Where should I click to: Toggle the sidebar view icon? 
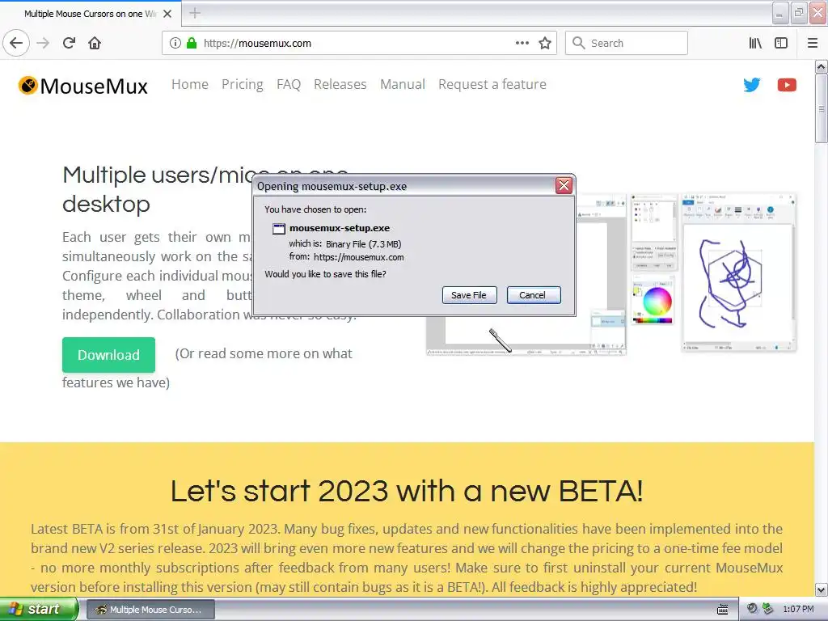point(781,43)
